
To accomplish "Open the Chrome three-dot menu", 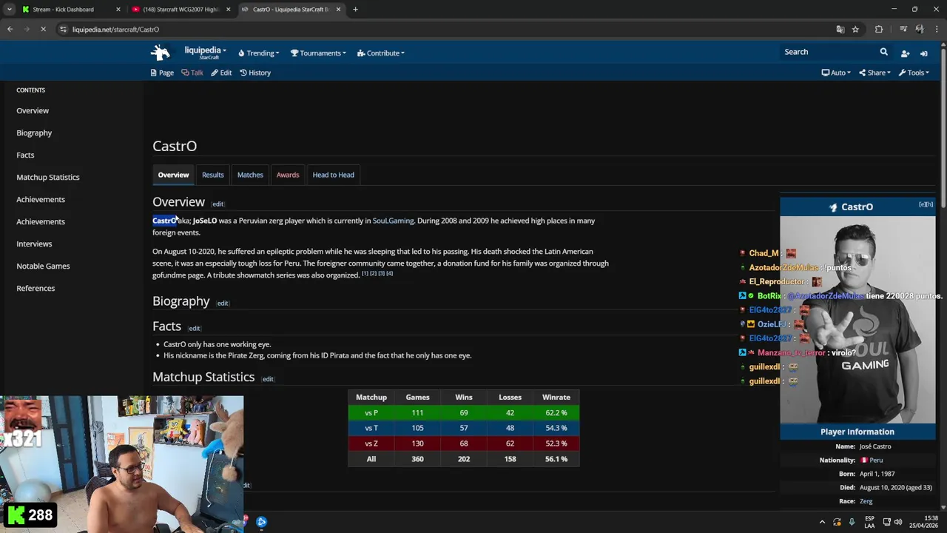I will pos(937,30).
